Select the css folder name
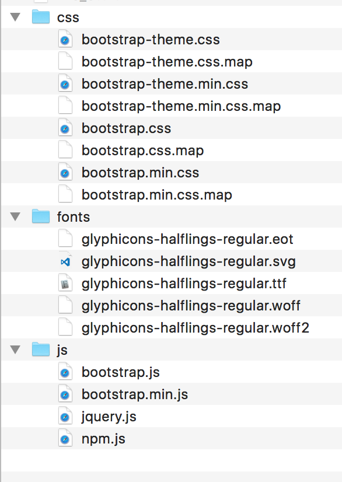342x482 pixels. pos(68,18)
